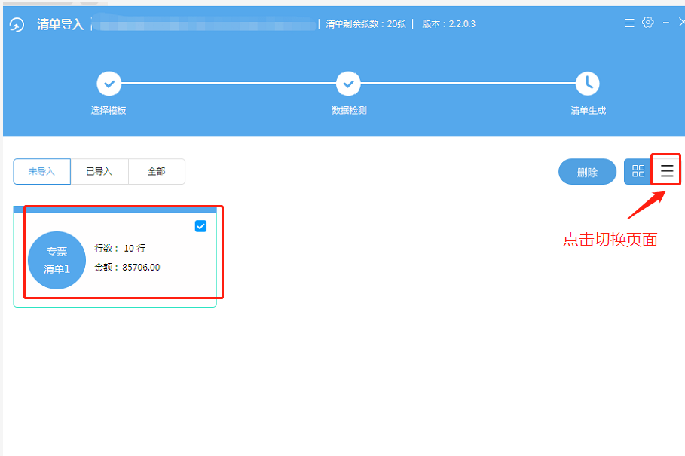The height and width of the screenshot is (456, 685).
Task: Click the 选择模板 step checkmark circle
Action: point(109,84)
